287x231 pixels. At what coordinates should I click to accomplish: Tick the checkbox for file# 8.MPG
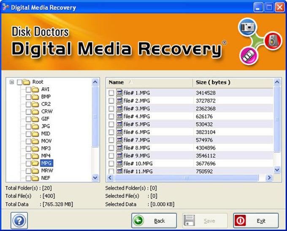click(x=111, y=148)
